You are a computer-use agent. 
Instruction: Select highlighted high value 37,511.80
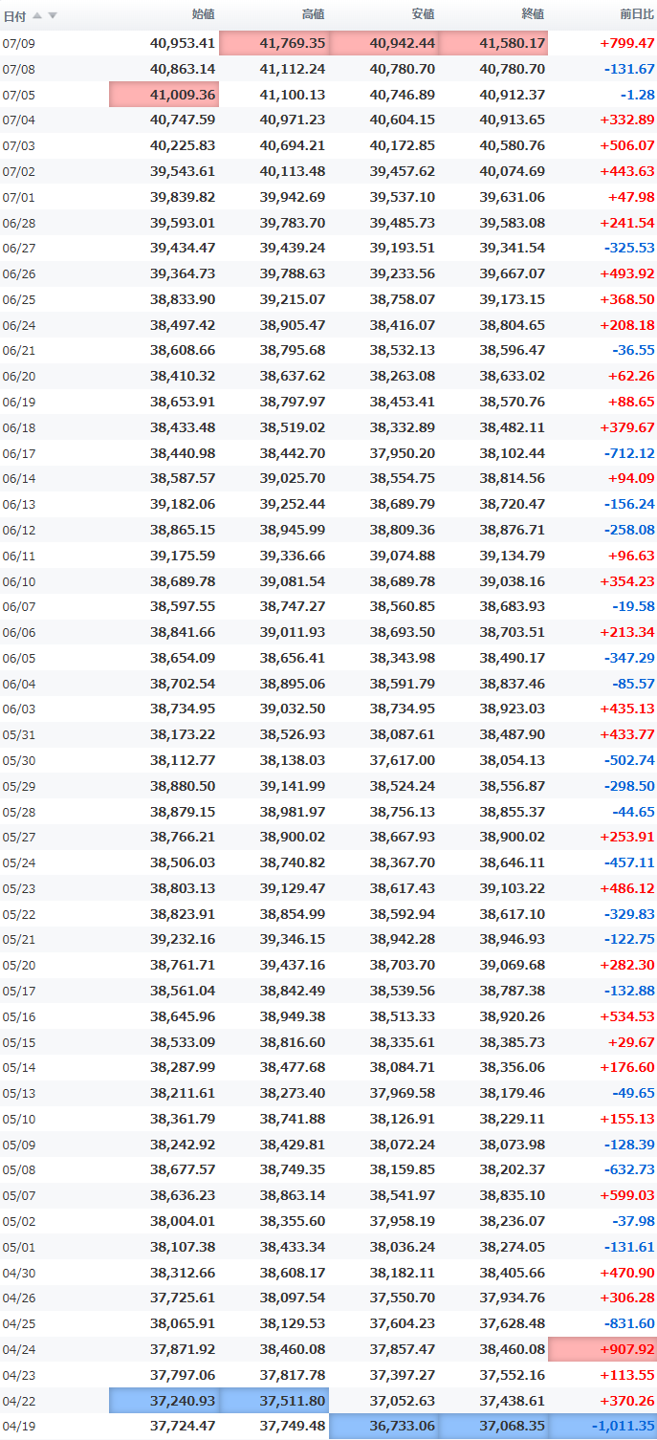(x=274, y=1401)
